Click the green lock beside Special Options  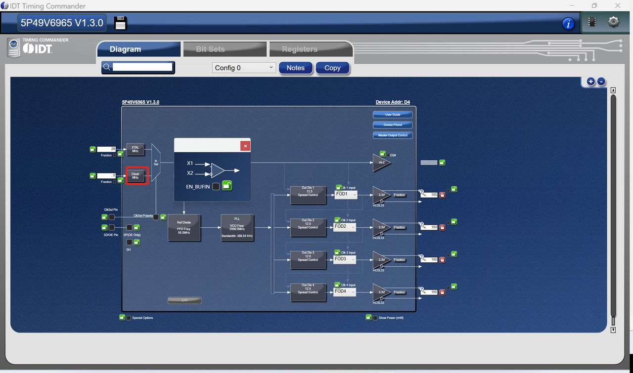(122, 317)
